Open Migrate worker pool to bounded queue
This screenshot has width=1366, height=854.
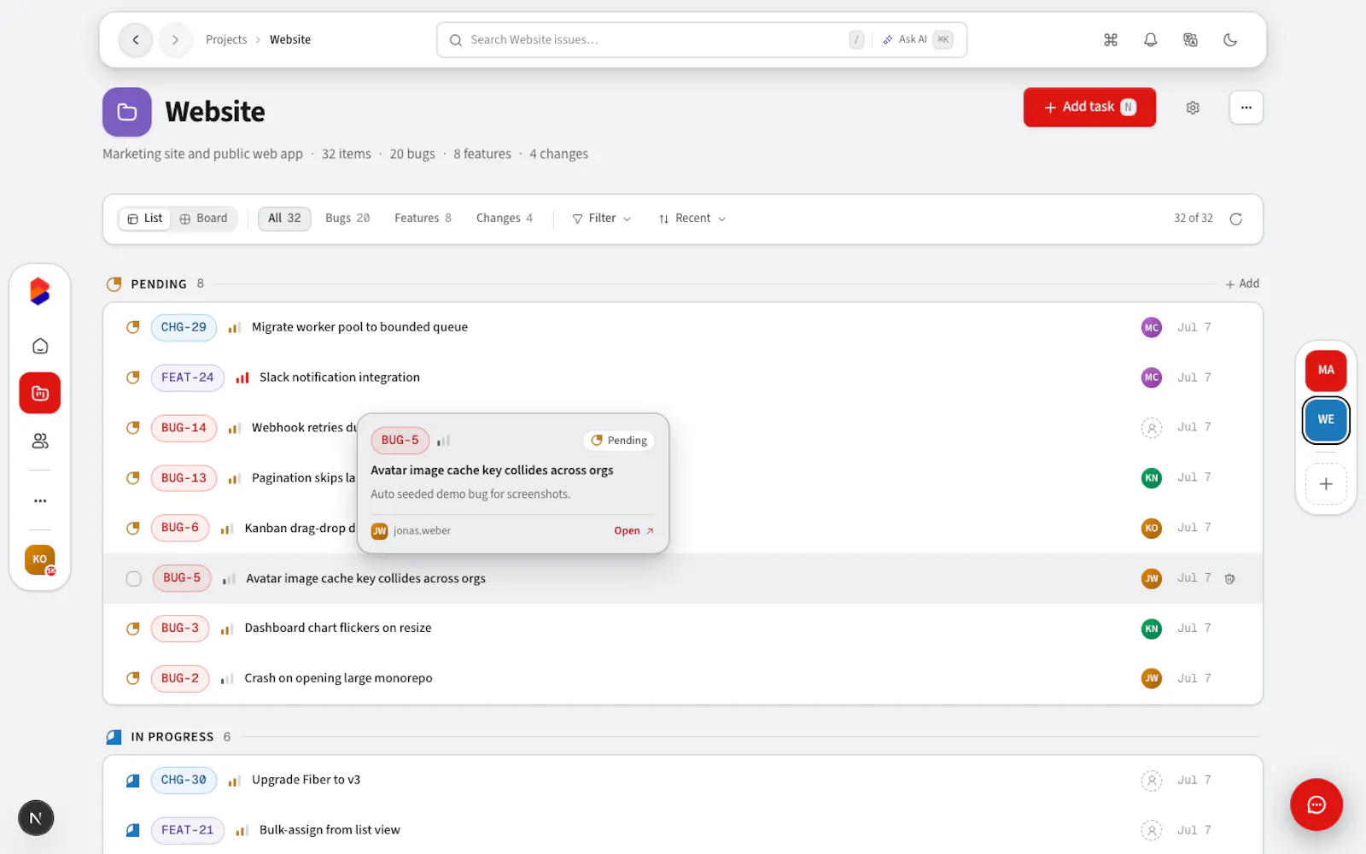pos(359,327)
